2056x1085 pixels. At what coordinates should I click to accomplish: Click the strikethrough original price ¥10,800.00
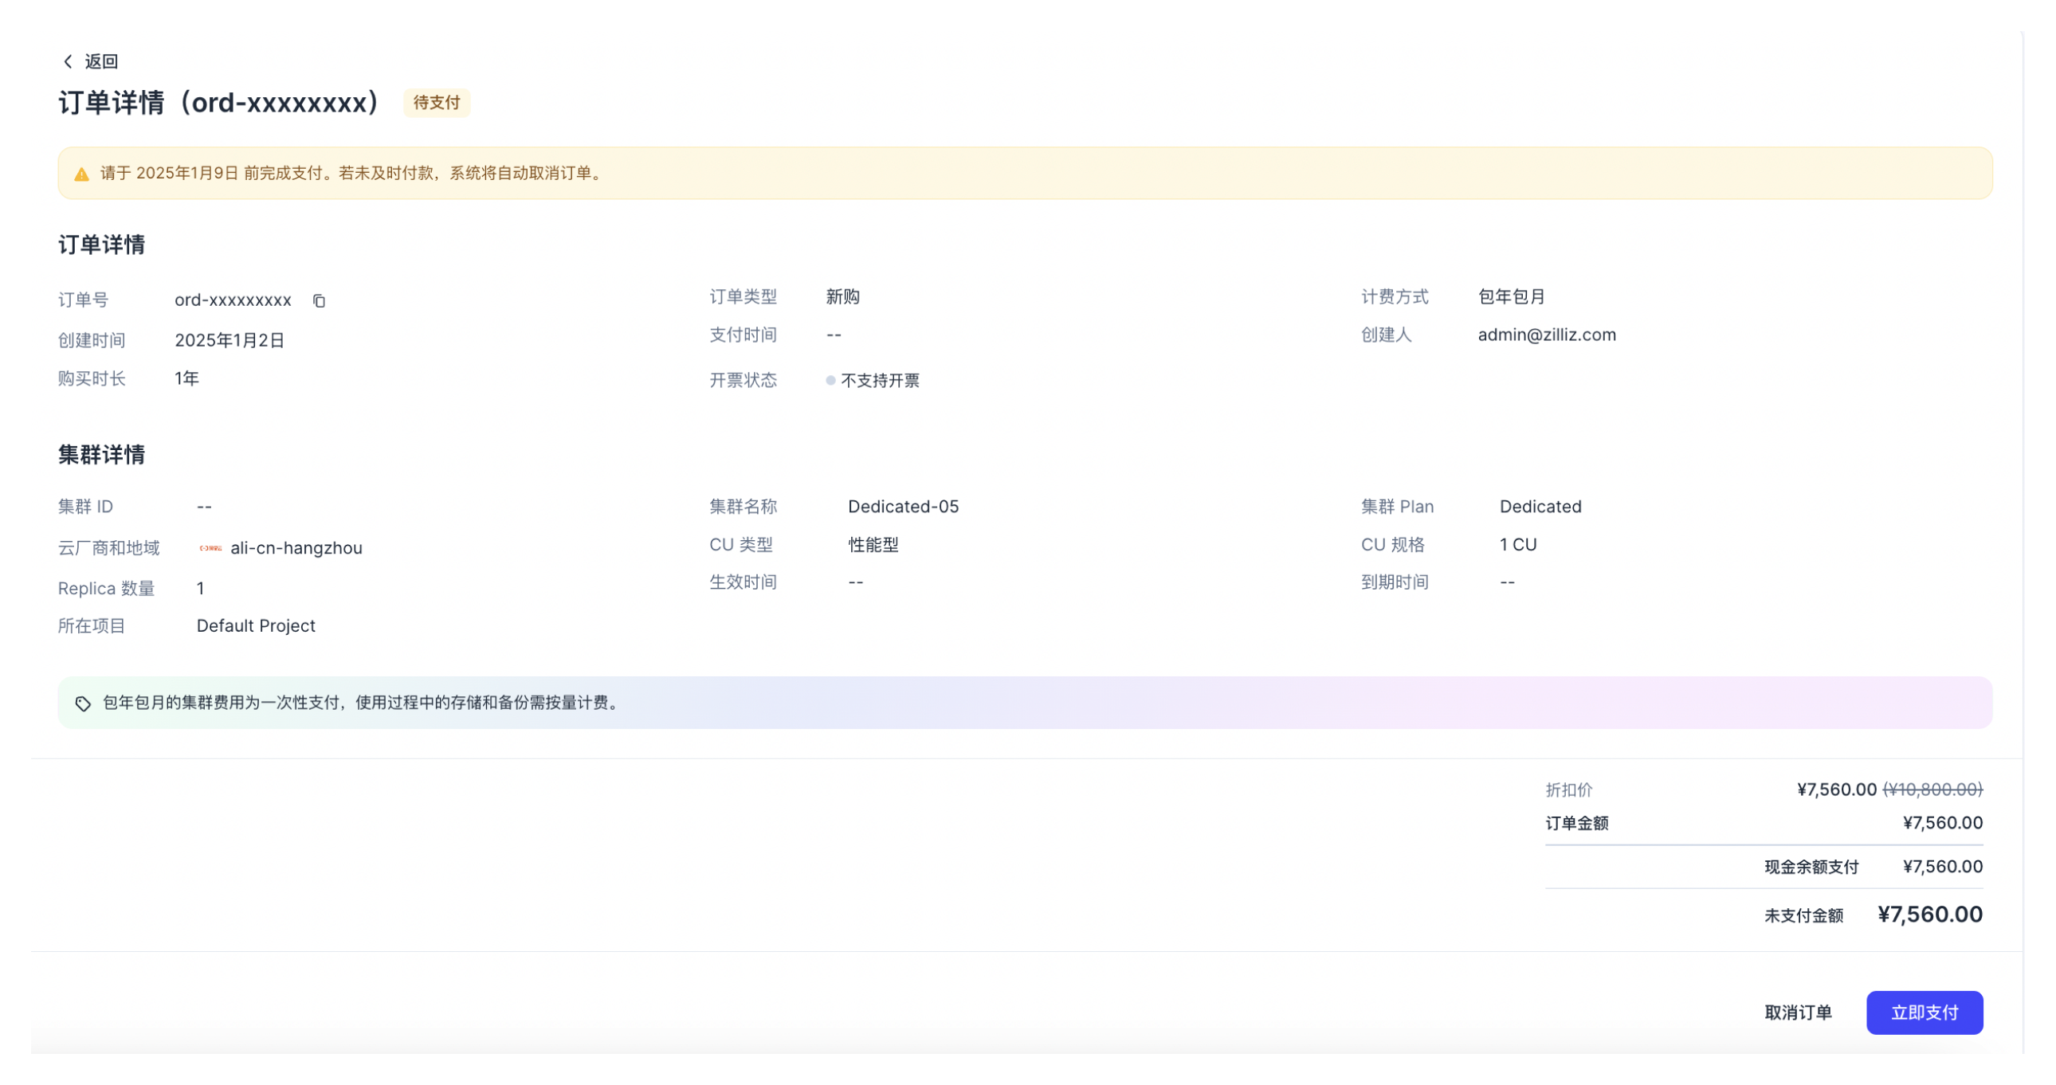1932,789
